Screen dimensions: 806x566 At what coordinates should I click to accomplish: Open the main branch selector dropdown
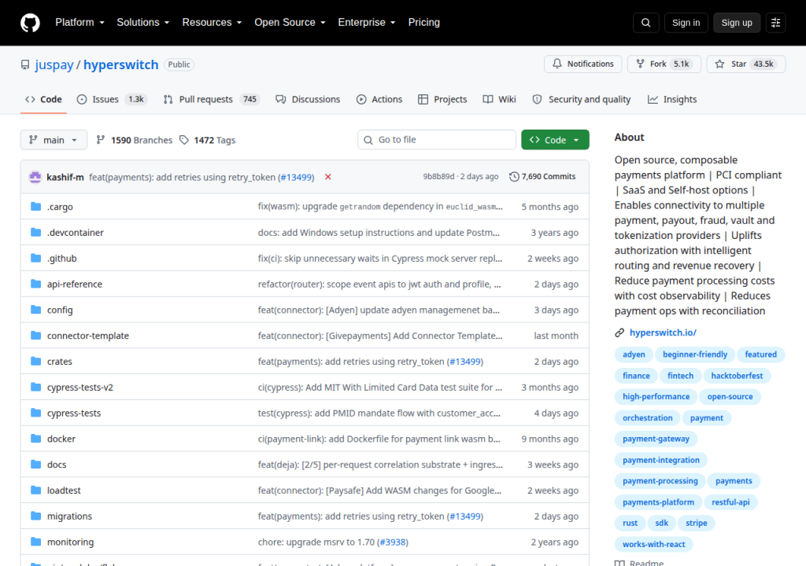point(54,140)
